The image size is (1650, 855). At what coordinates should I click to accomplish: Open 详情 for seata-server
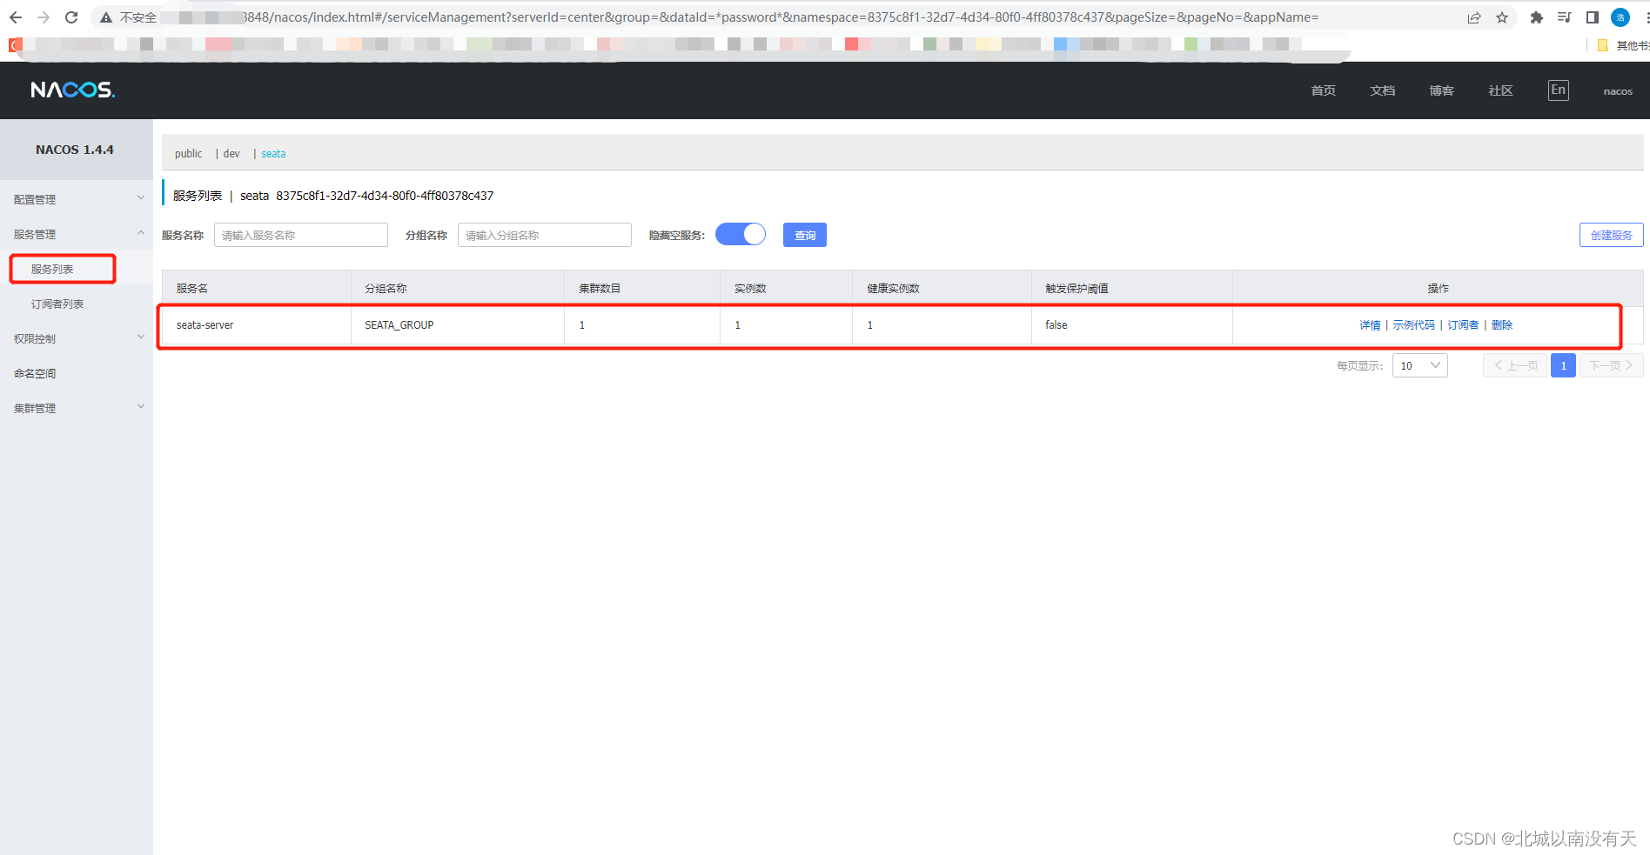click(x=1370, y=324)
